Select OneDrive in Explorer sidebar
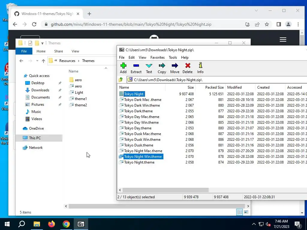The height and width of the screenshot is (230, 307). coord(36,128)
